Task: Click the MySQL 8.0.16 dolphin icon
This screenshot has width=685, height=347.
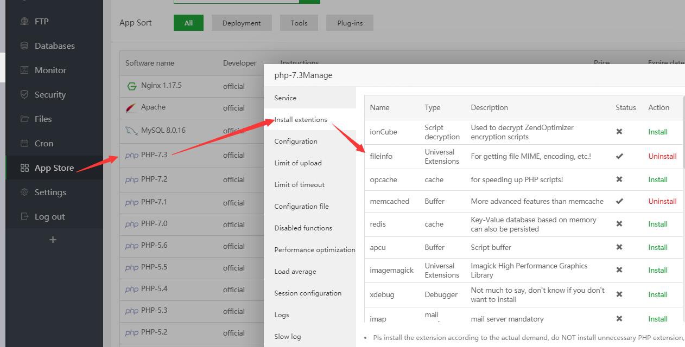Action: pos(131,131)
